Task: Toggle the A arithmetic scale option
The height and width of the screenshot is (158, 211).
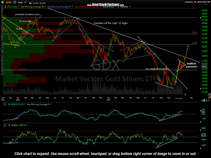Action: (x=202, y=101)
